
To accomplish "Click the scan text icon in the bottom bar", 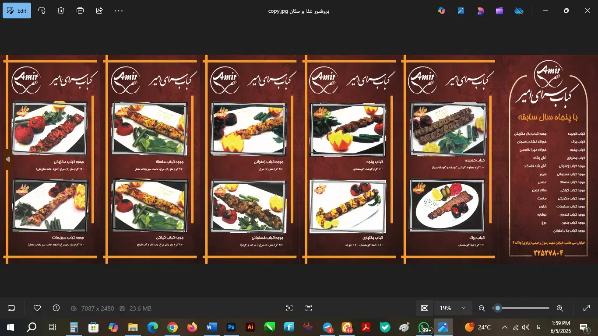I will click(x=309, y=308).
